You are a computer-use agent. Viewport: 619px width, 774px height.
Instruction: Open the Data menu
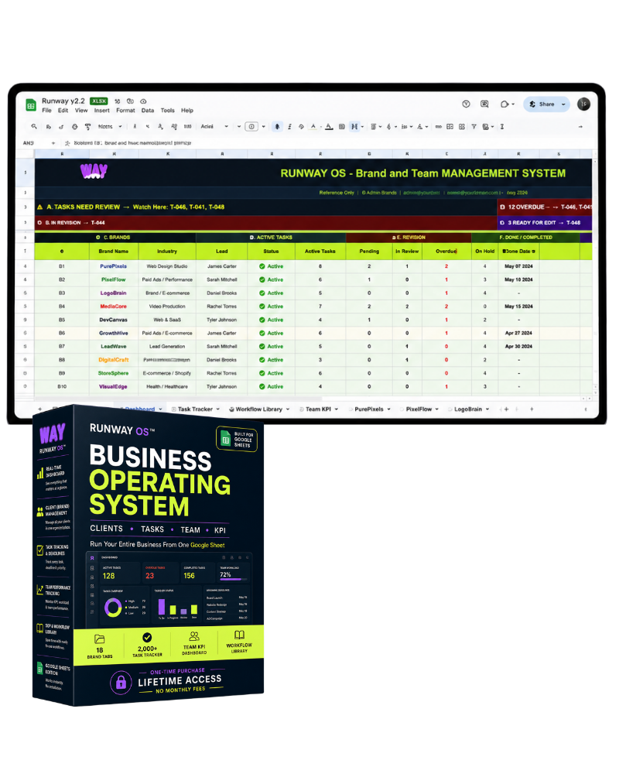pos(148,111)
